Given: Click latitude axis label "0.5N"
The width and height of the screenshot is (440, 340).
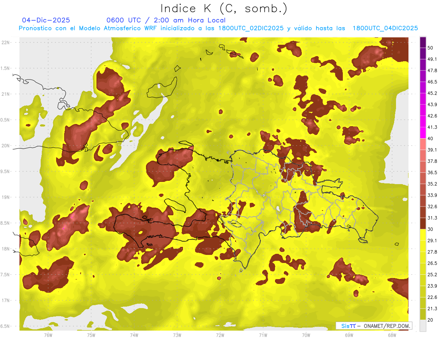Looking at the screenshot, I should [x=5, y=120].
